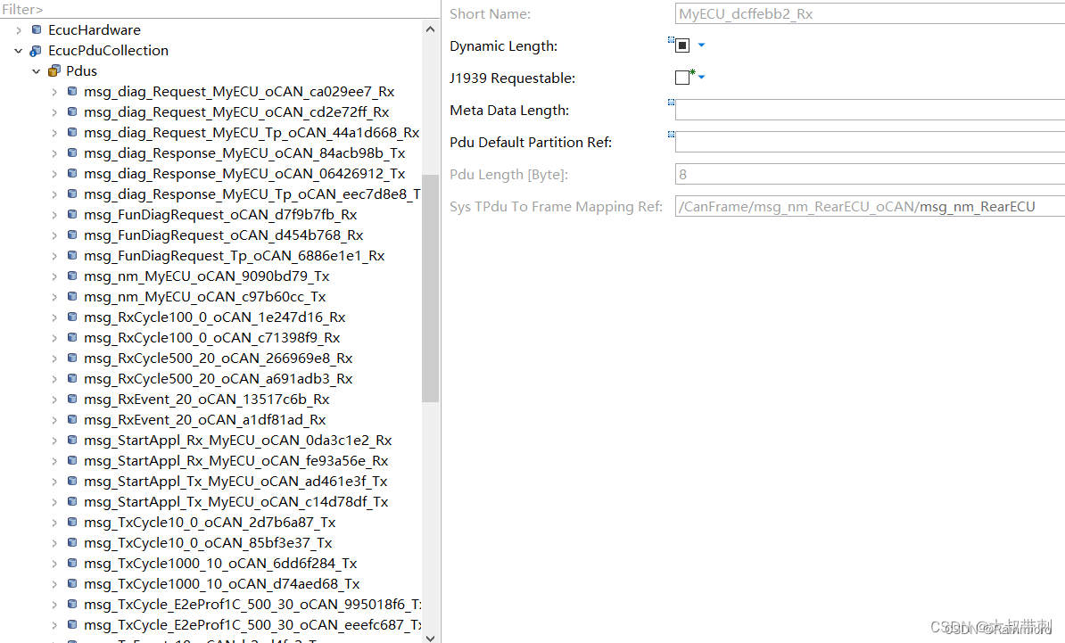Viewport: 1065px width, 643px height.
Task: Click icon of msg_RxCycle100_0_oCAN_c71398f9_Rx
Action: point(72,337)
